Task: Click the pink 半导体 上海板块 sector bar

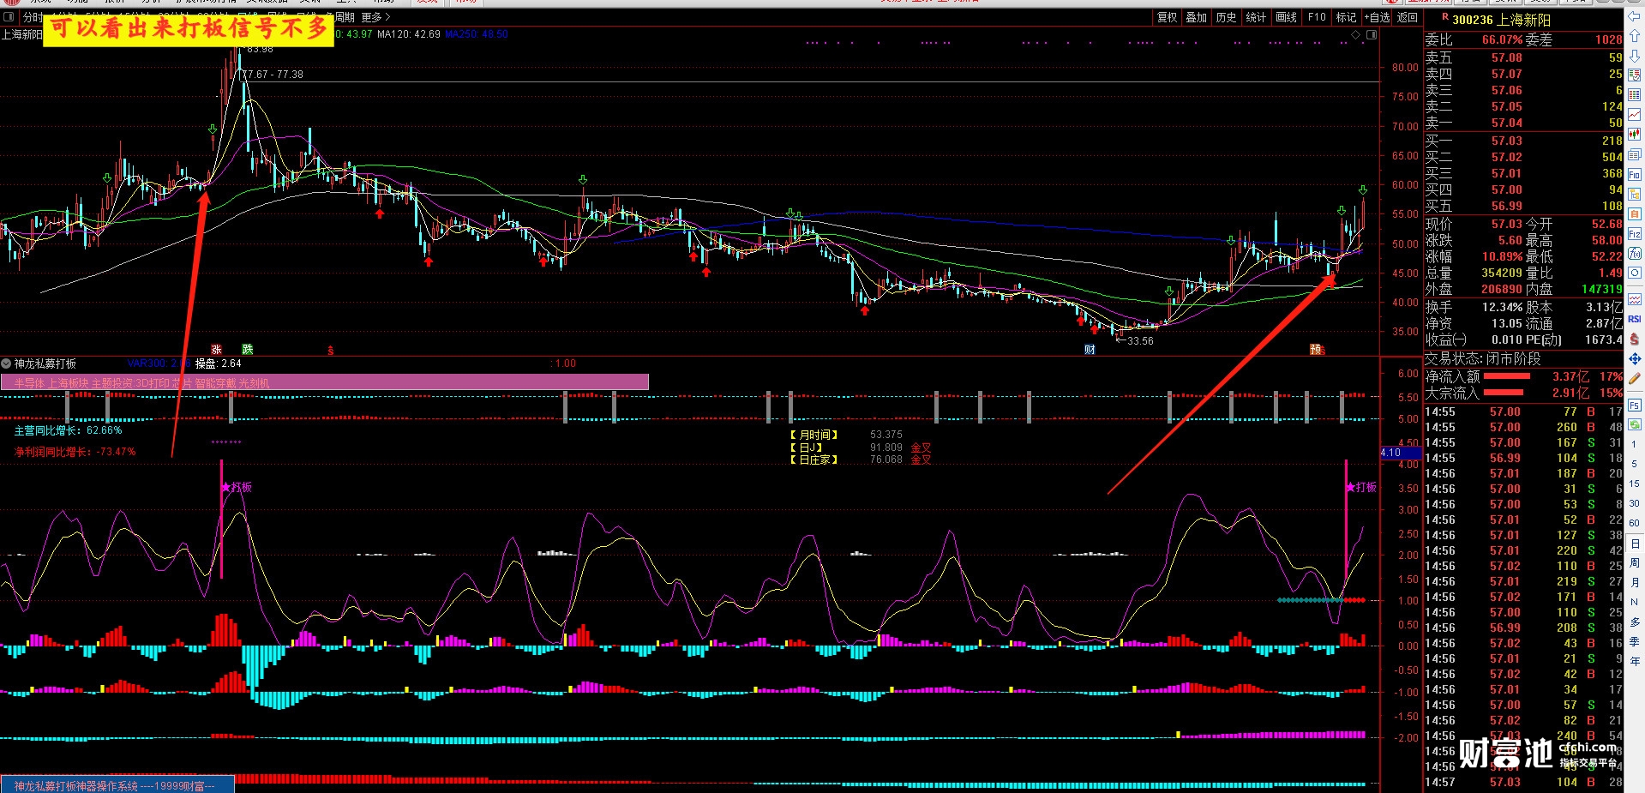Action: click(x=325, y=383)
